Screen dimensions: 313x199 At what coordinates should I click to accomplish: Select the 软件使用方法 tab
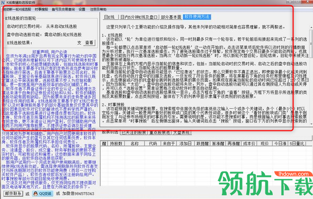click(x=197, y=17)
